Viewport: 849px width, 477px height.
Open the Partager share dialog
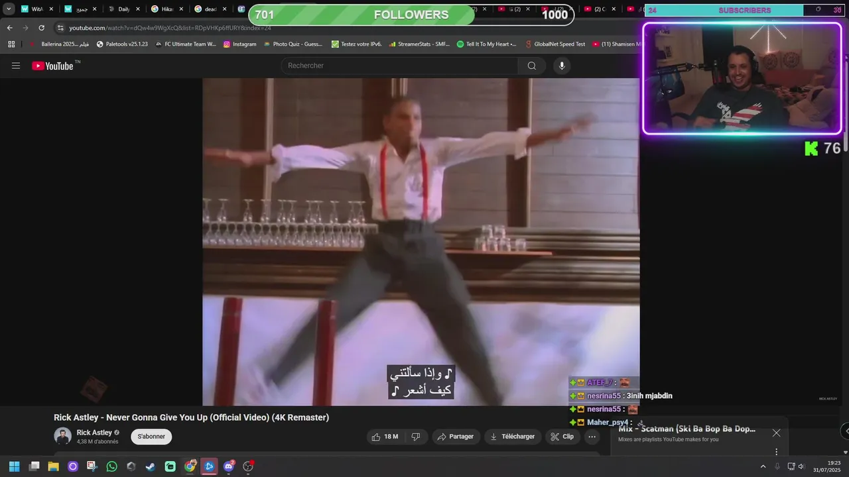click(x=457, y=437)
